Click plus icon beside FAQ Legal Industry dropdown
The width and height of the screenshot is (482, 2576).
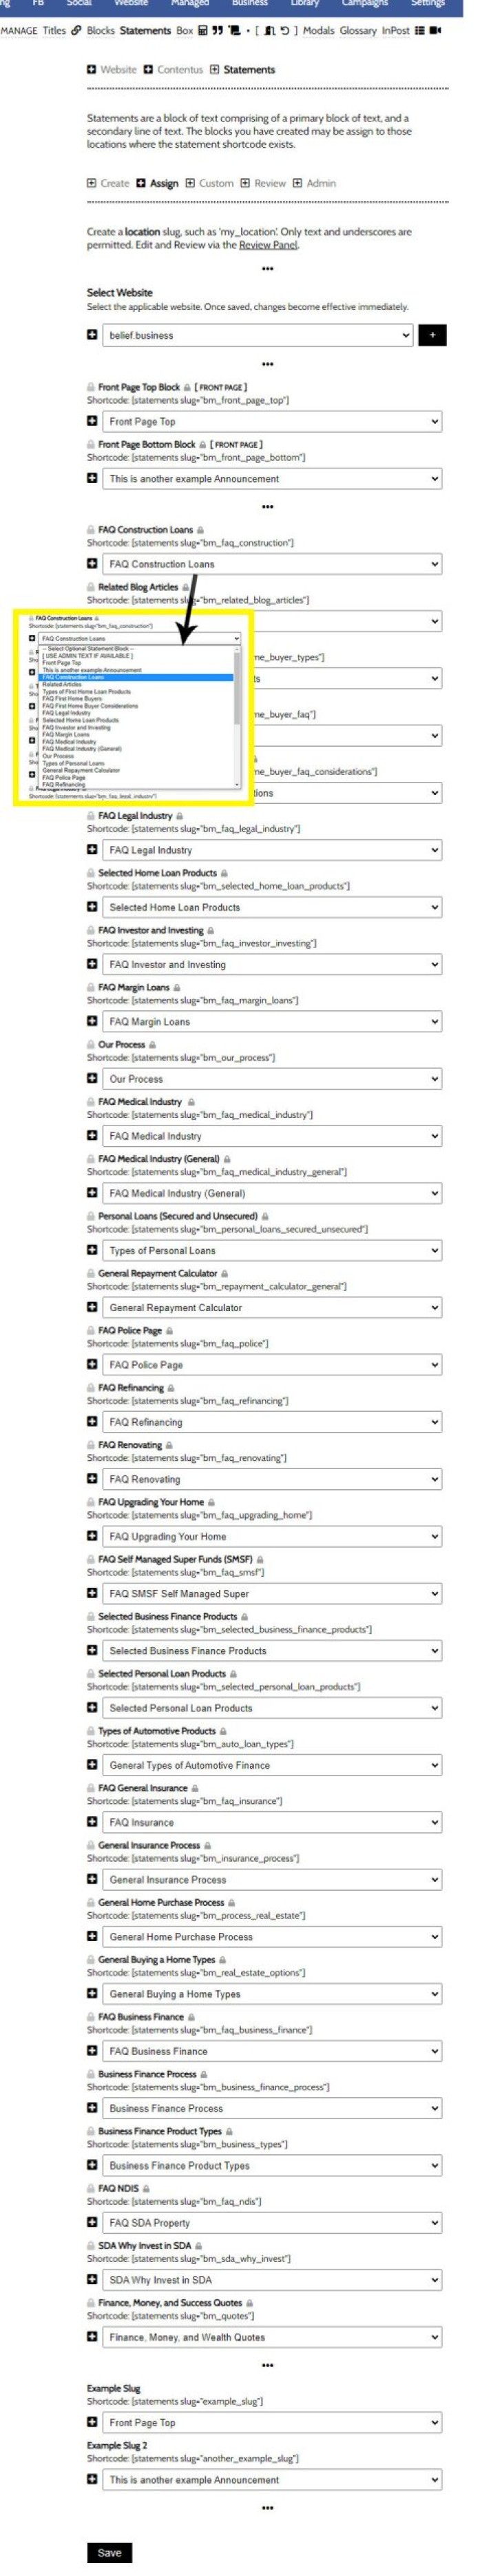click(x=93, y=850)
